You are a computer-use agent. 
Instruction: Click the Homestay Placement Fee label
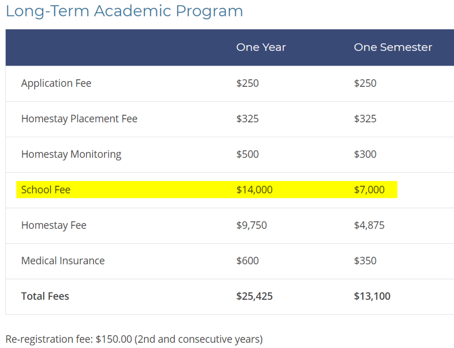pos(79,119)
